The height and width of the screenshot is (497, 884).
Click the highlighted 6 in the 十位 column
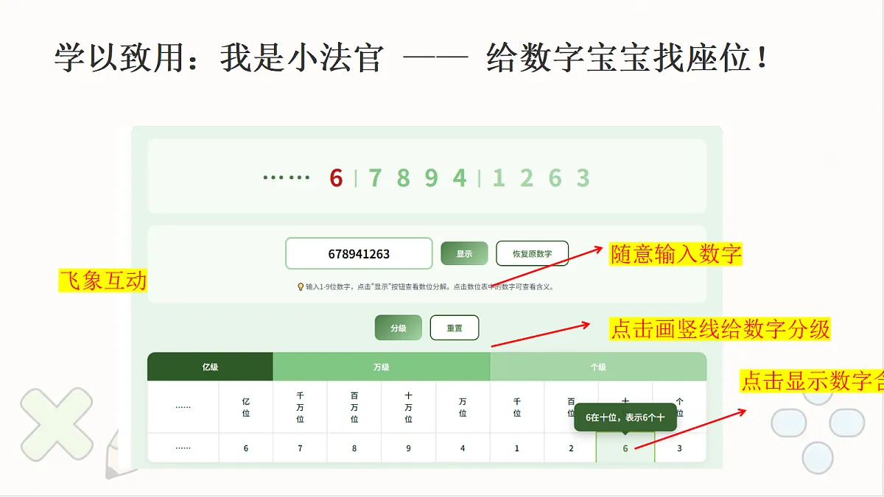[625, 448]
